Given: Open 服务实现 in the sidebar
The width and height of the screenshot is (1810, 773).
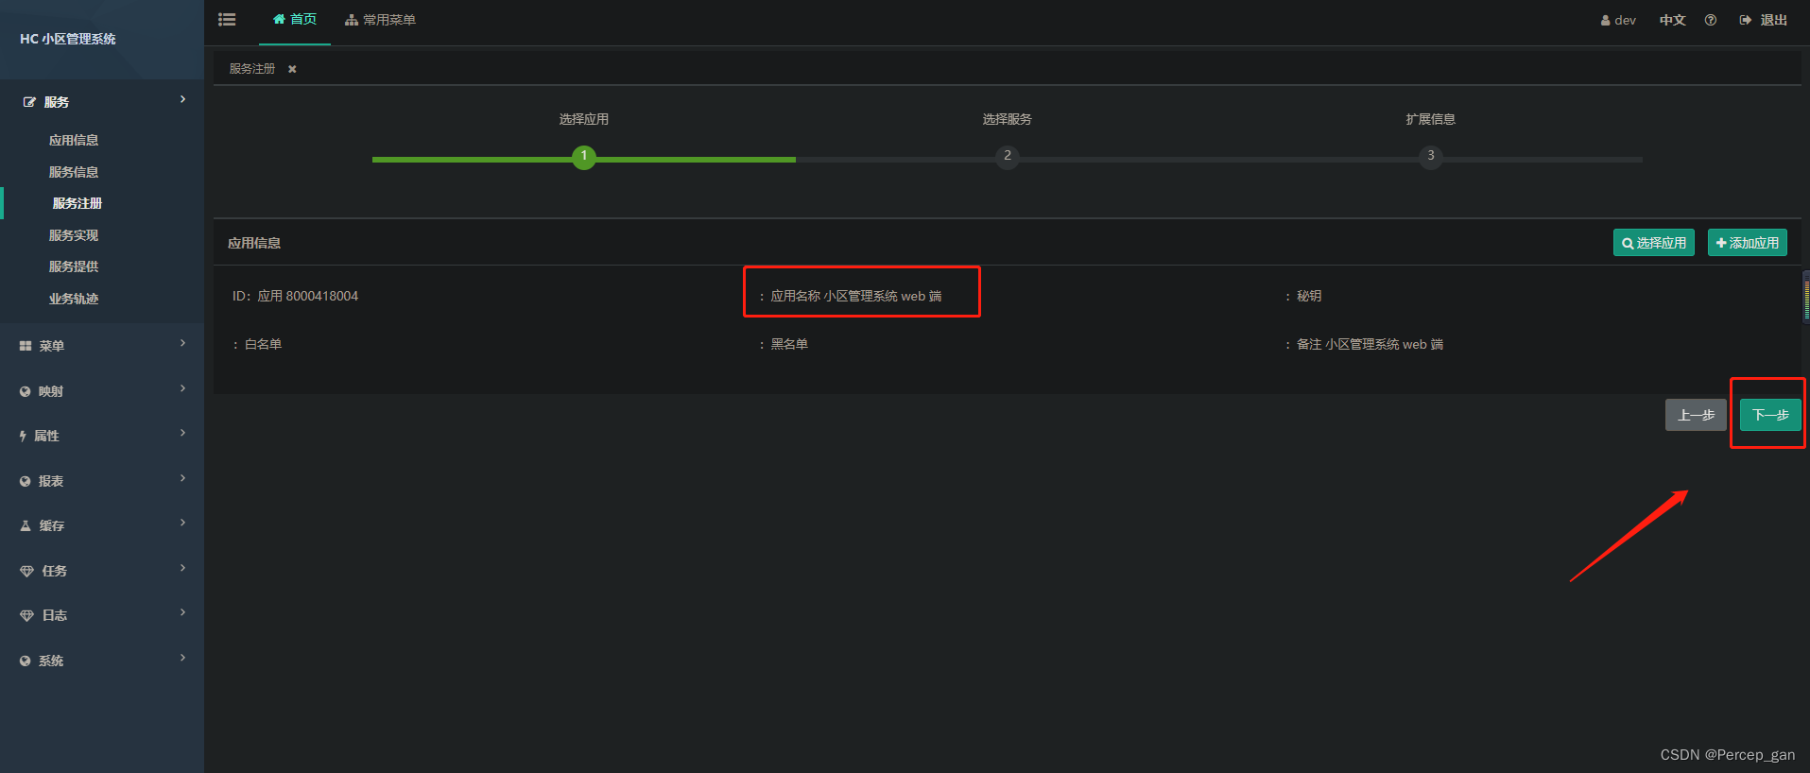Looking at the screenshot, I should pyautogui.click(x=74, y=235).
